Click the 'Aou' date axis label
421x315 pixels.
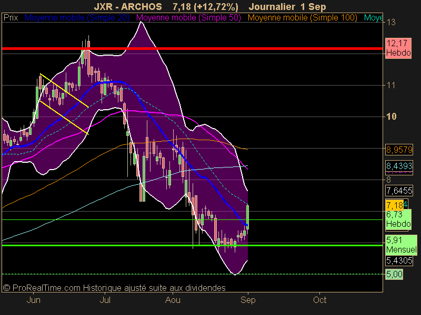click(x=173, y=300)
